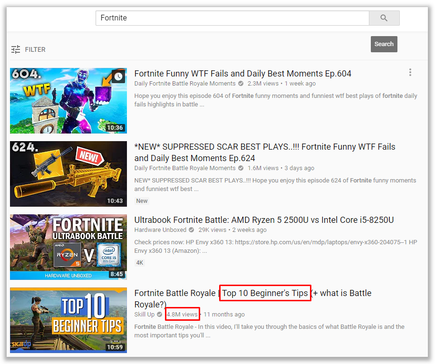Screen dimensions: 435x364
Task: Click verified badge beside 1.6M views channel
Action: pos(241,168)
